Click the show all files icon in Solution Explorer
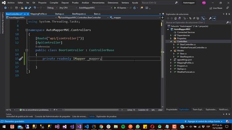The height and width of the screenshot is (130, 232). (198, 18)
